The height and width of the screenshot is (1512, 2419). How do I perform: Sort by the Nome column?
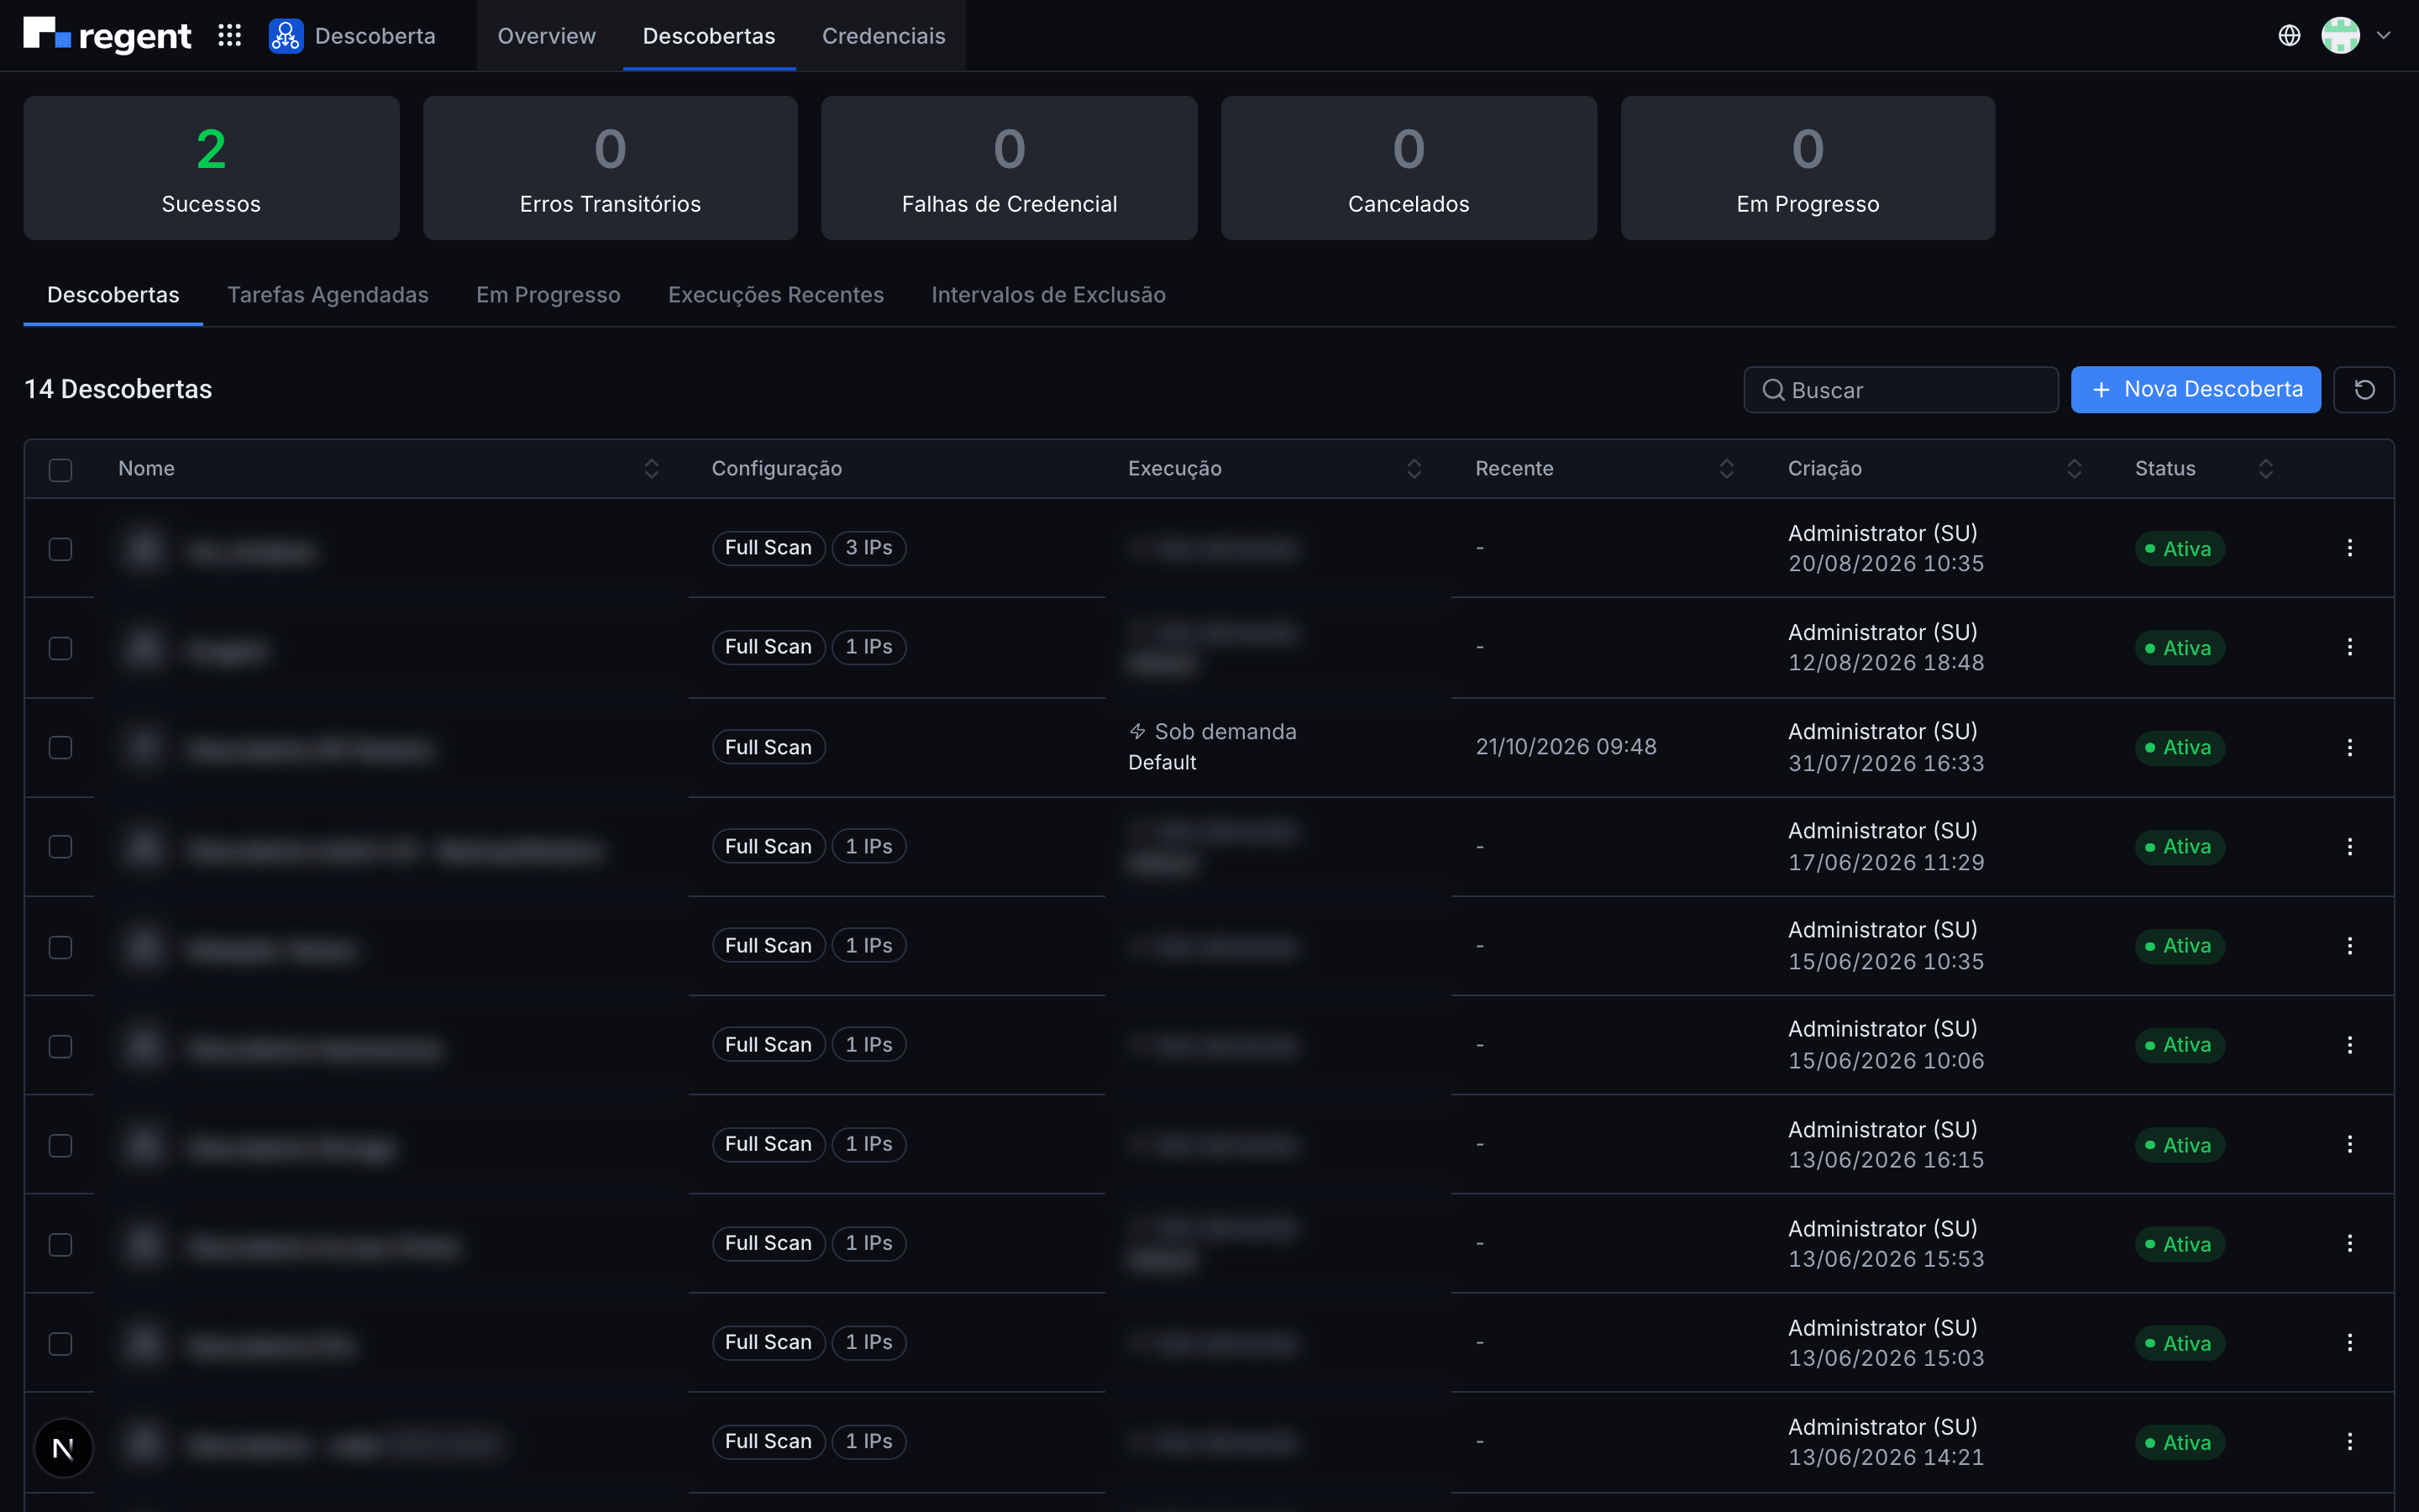pos(652,468)
